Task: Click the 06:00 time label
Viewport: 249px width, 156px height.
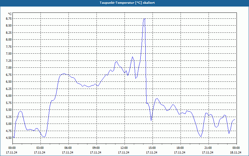Action: coord(68,148)
